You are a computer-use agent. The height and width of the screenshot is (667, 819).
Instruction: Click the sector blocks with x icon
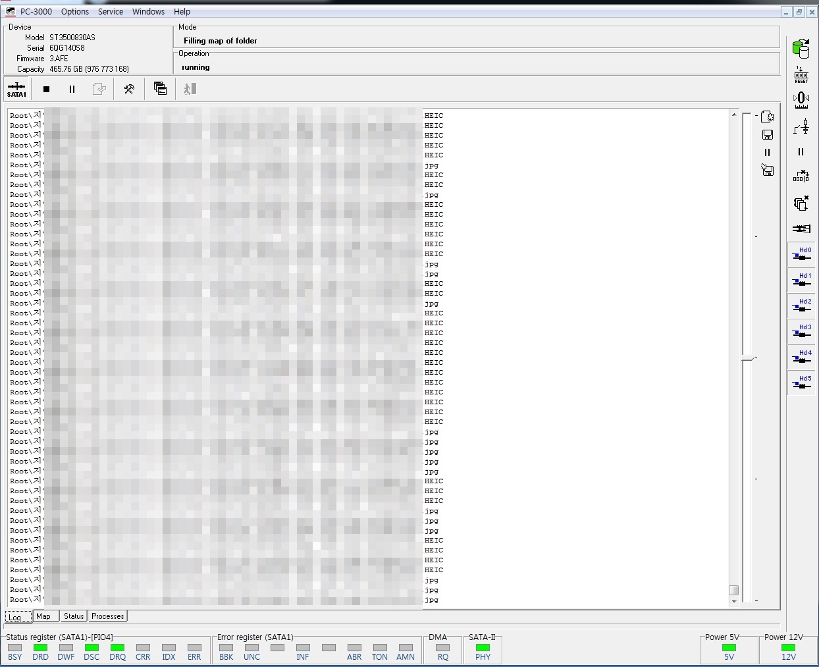click(801, 176)
